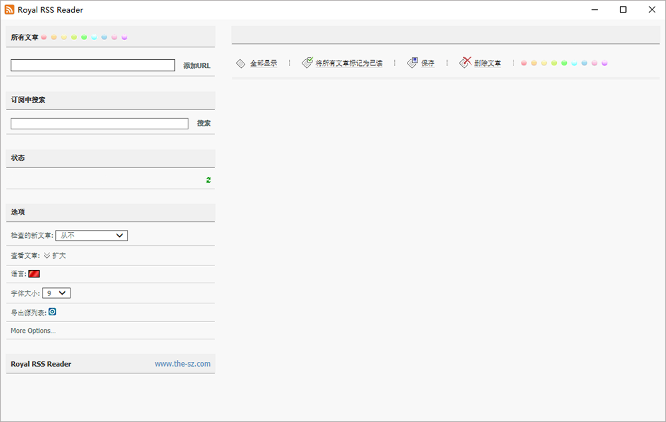Click the 添加URL button
666x422 pixels.
click(x=196, y=65)
